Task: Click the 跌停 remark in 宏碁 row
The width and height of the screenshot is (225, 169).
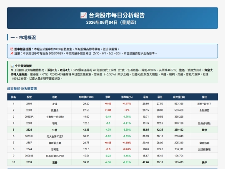Action: tap(204, 163)
